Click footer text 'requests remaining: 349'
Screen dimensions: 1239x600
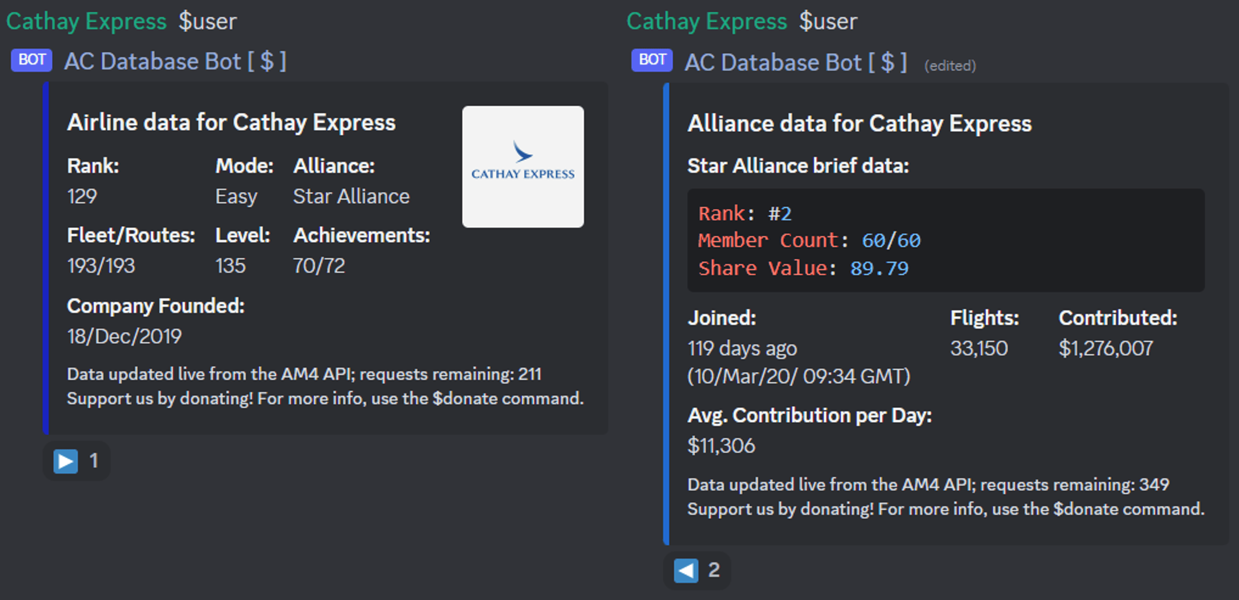coord(1074,485)
